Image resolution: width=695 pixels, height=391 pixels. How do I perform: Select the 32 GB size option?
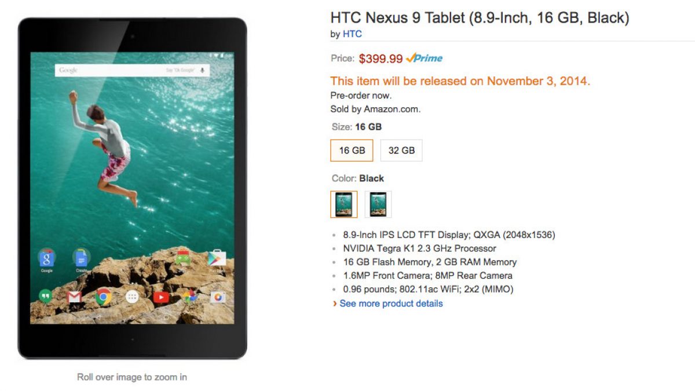401,151
